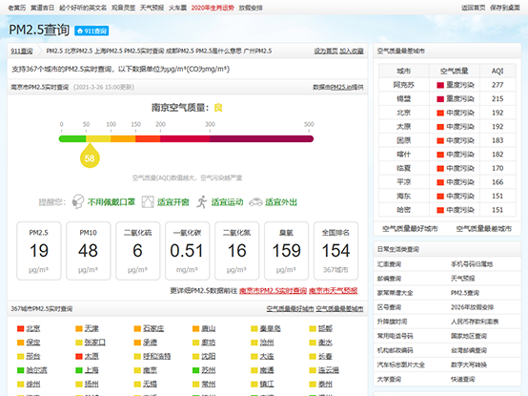
Task: Click the crimson square next to 阿克苏 重度污染
Action: click(440, 85)
